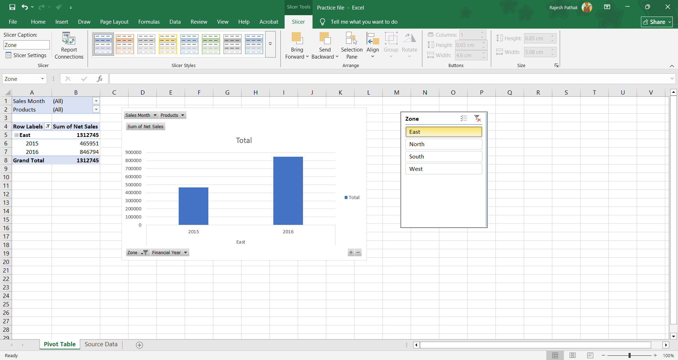Viewport: 678px width, 360px height.
Task: Clear the Zone slicer filter
Action: pyautogui.click(x=477, y=119)
